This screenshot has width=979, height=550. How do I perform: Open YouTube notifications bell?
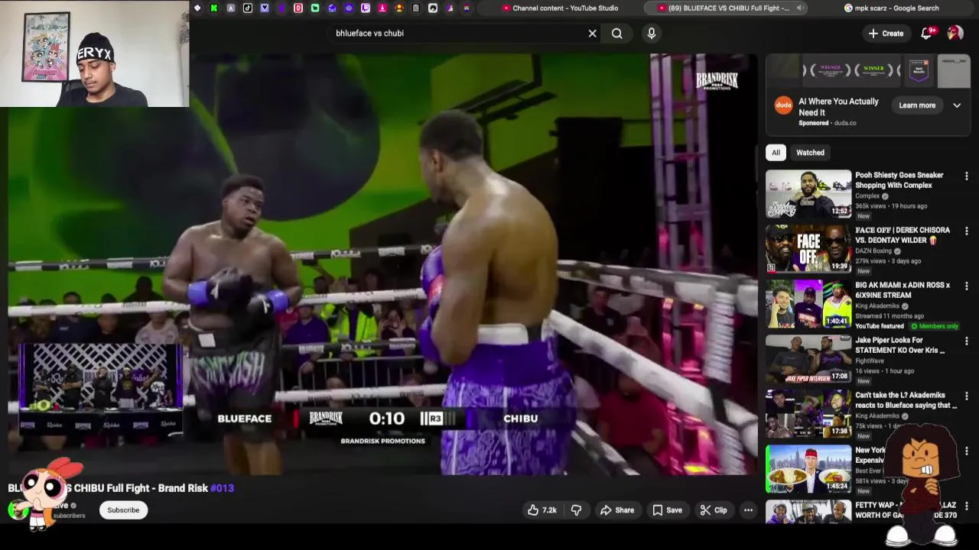(926, 33)
